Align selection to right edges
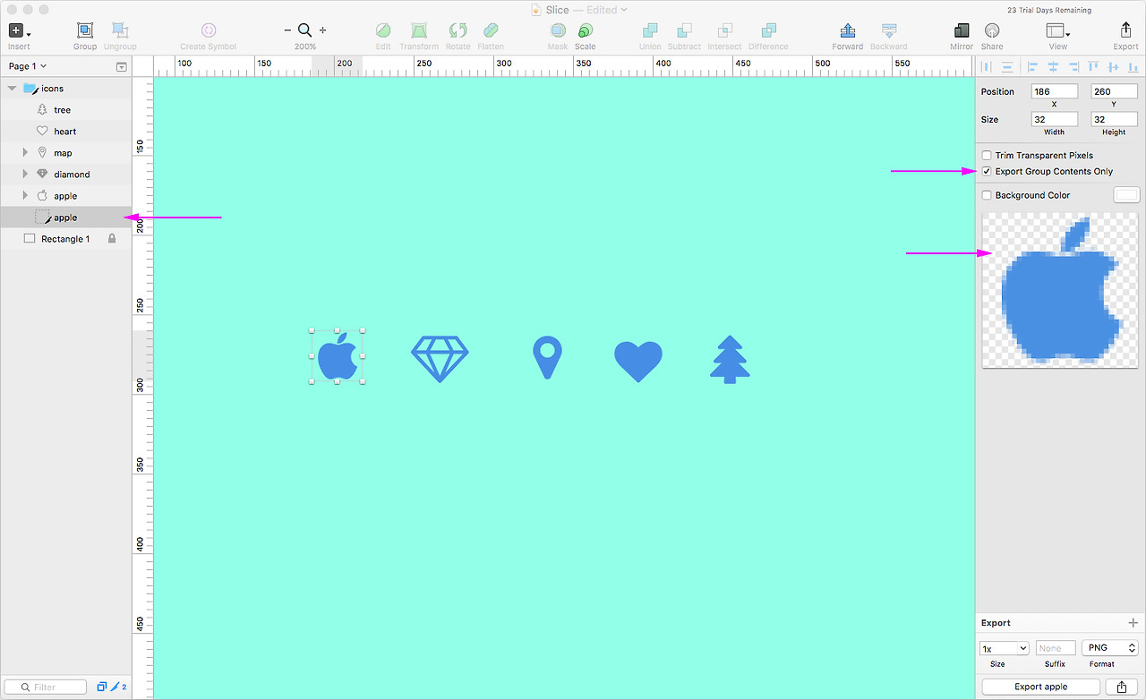The height and width of the screenshot is (700, 1146). click(1073, 66)
